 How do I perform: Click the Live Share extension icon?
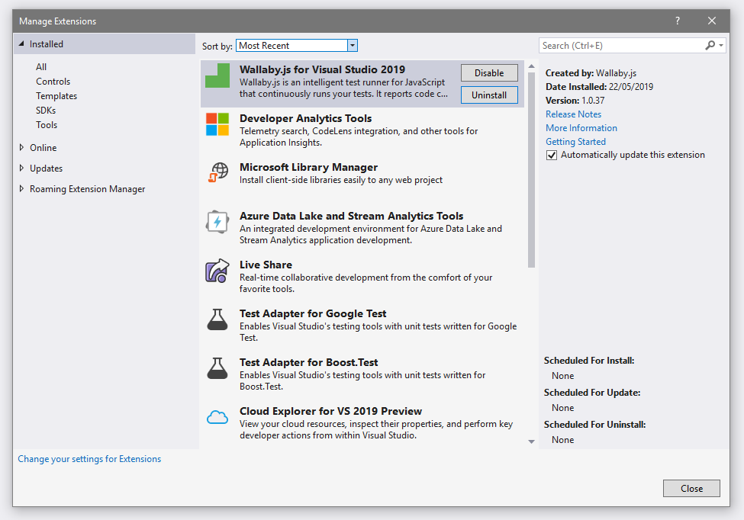[x=217, y=271]
